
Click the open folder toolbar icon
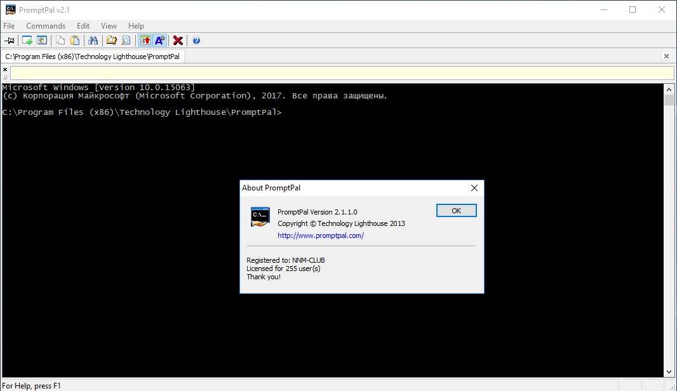(x=111, y=41)
